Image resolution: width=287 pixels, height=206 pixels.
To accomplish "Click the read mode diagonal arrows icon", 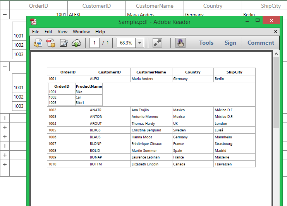I will click(x=157, y=43).
